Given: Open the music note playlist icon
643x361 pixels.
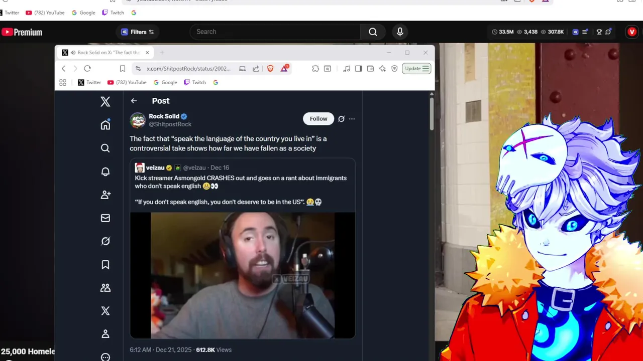Looking at the screenshot, I should click(346, 69).
